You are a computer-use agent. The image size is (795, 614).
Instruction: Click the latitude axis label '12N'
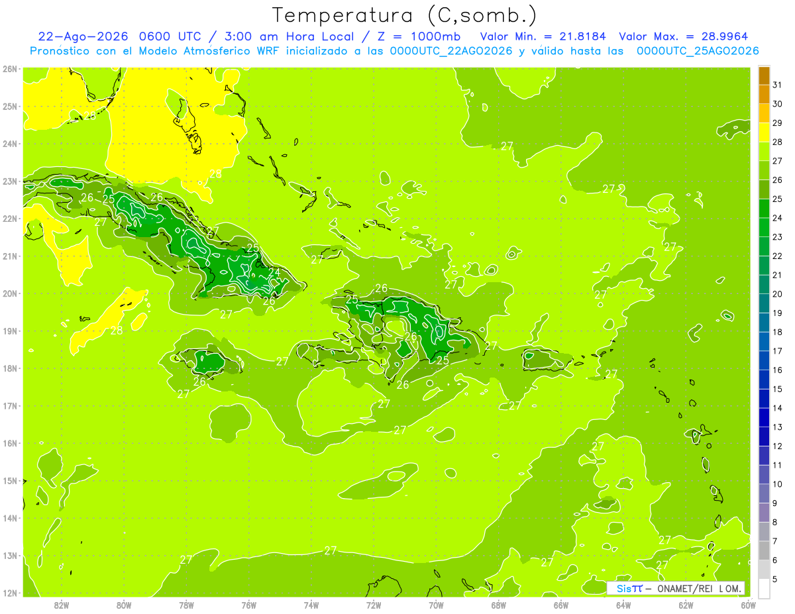click(10, 593)
